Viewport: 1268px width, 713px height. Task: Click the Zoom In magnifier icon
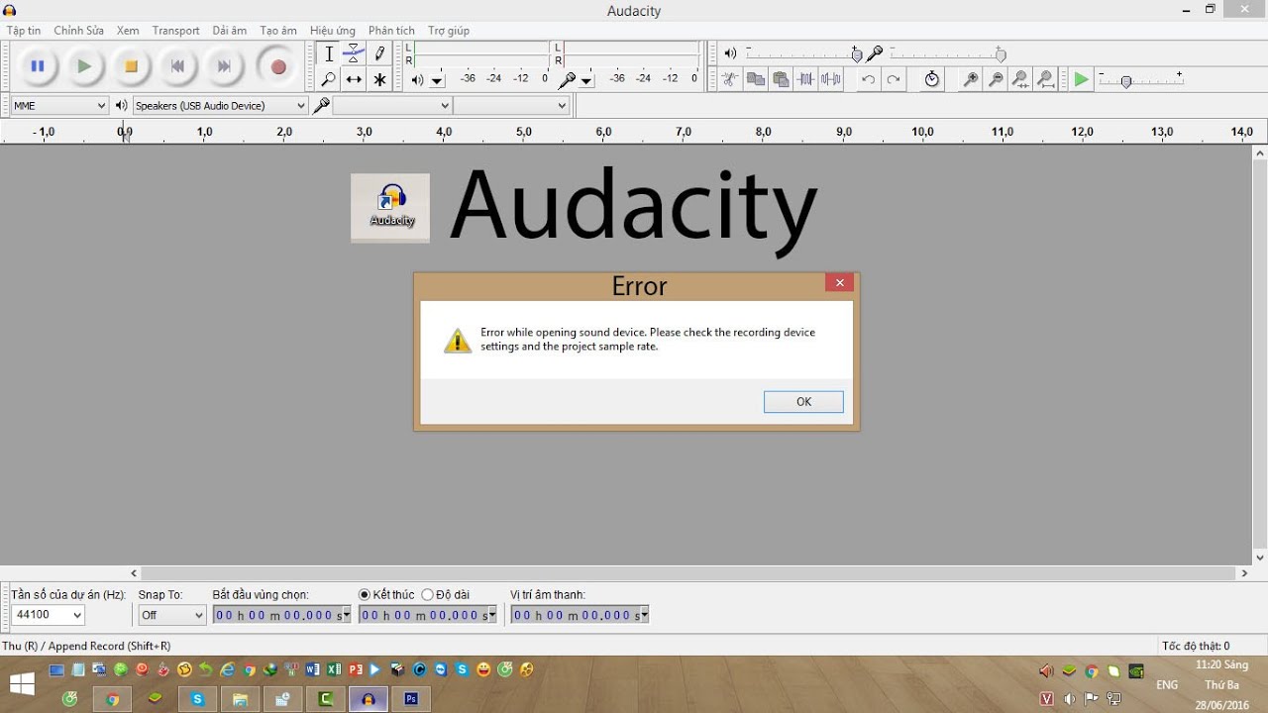(x=971, y=79)
